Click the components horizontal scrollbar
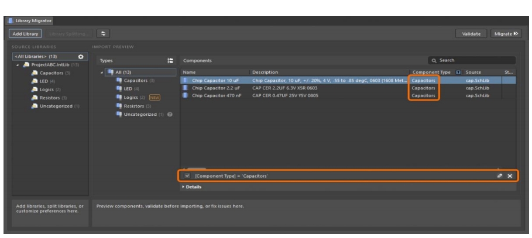The width and height of the screenshot is (532, 238). pyautogui.click(x=197, y=168)
